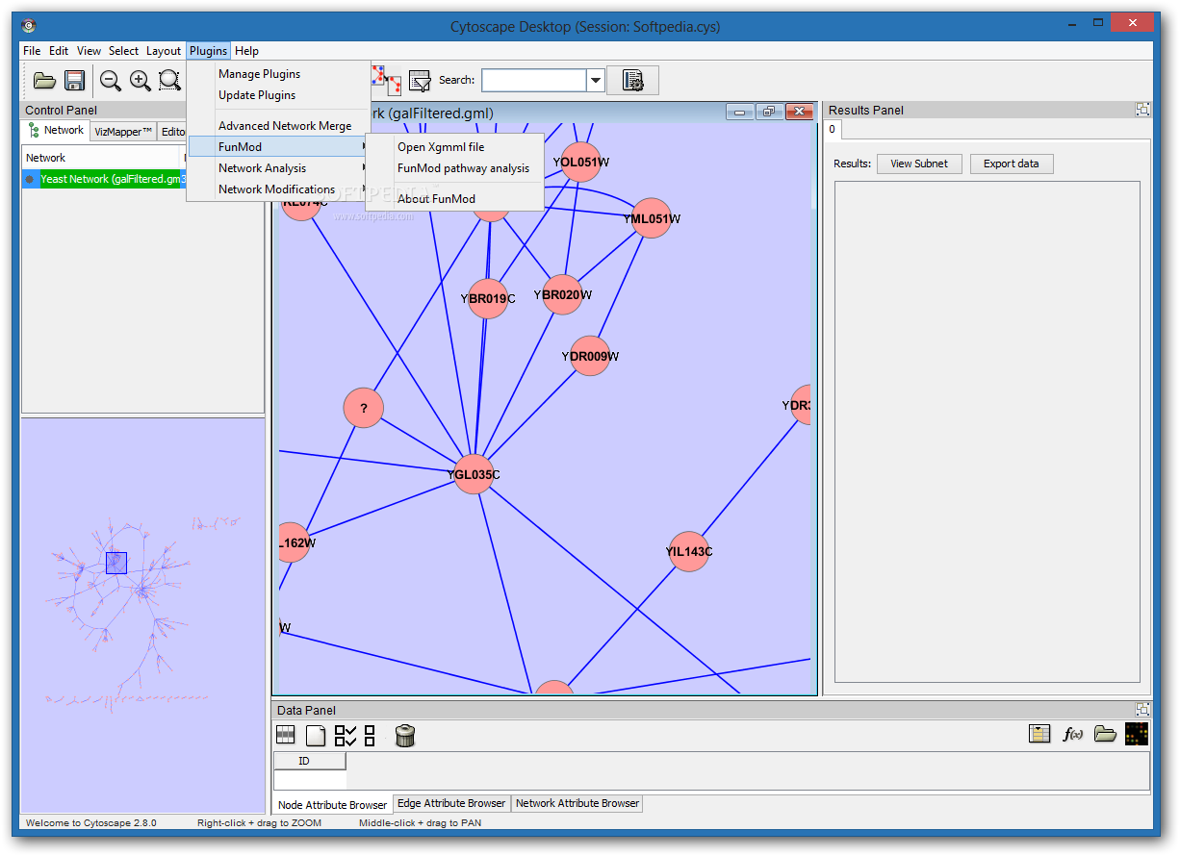Click the ID column header in Data Panel
Screen dimensions: 1180x856
click(310, 761)
